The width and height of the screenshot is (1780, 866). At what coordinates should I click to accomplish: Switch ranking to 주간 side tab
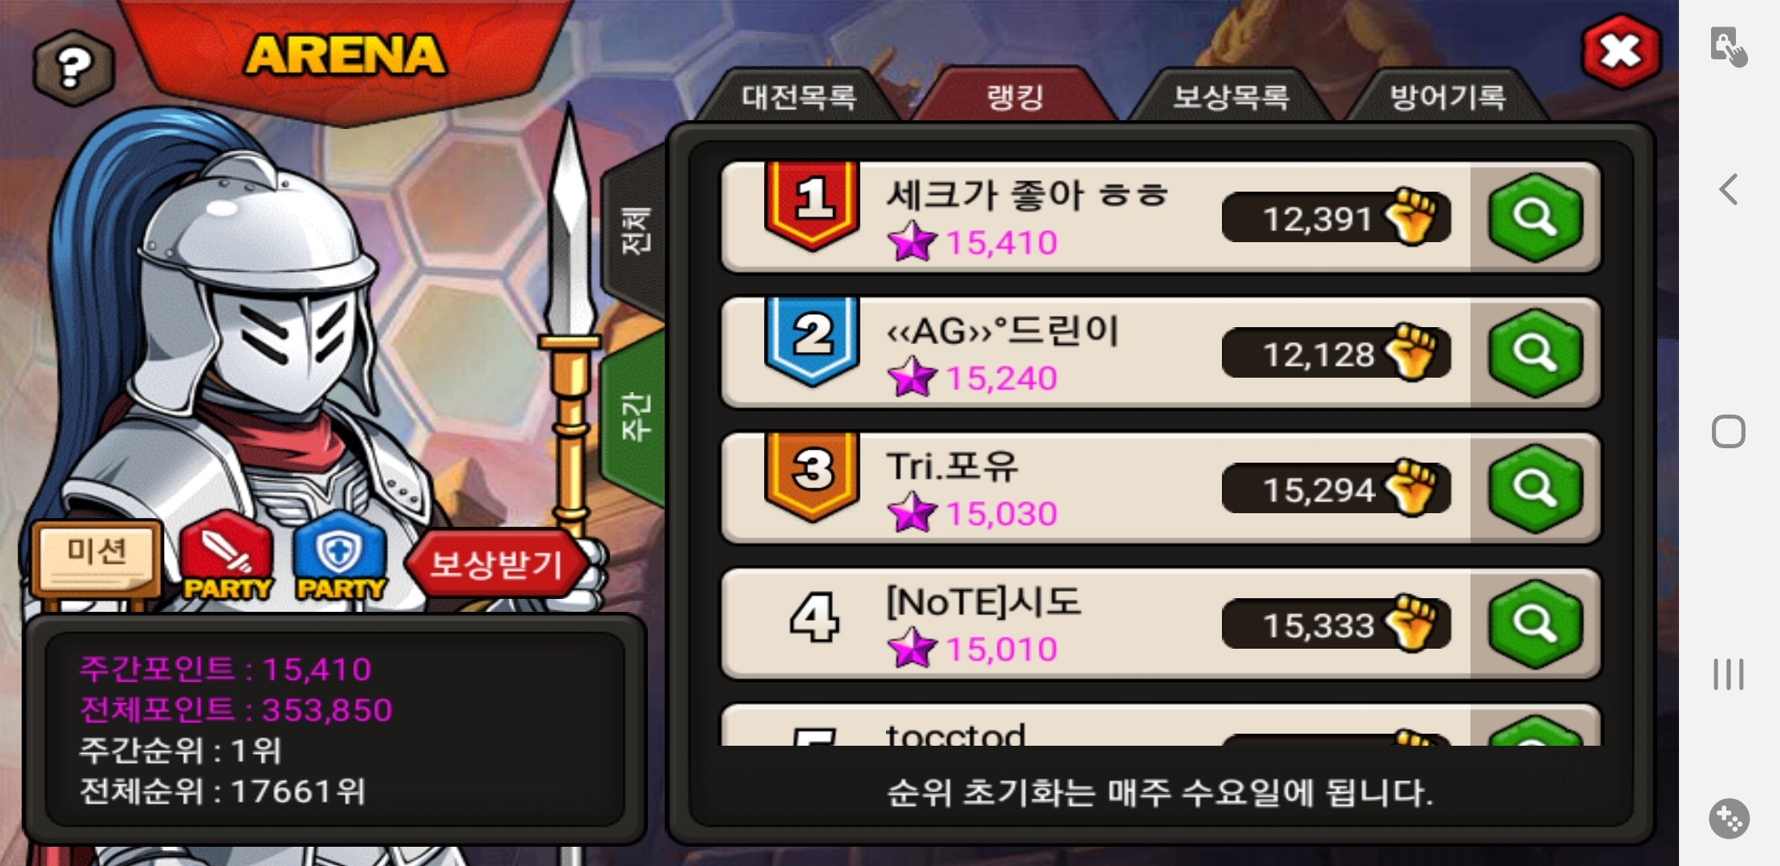tap(634, 416)
